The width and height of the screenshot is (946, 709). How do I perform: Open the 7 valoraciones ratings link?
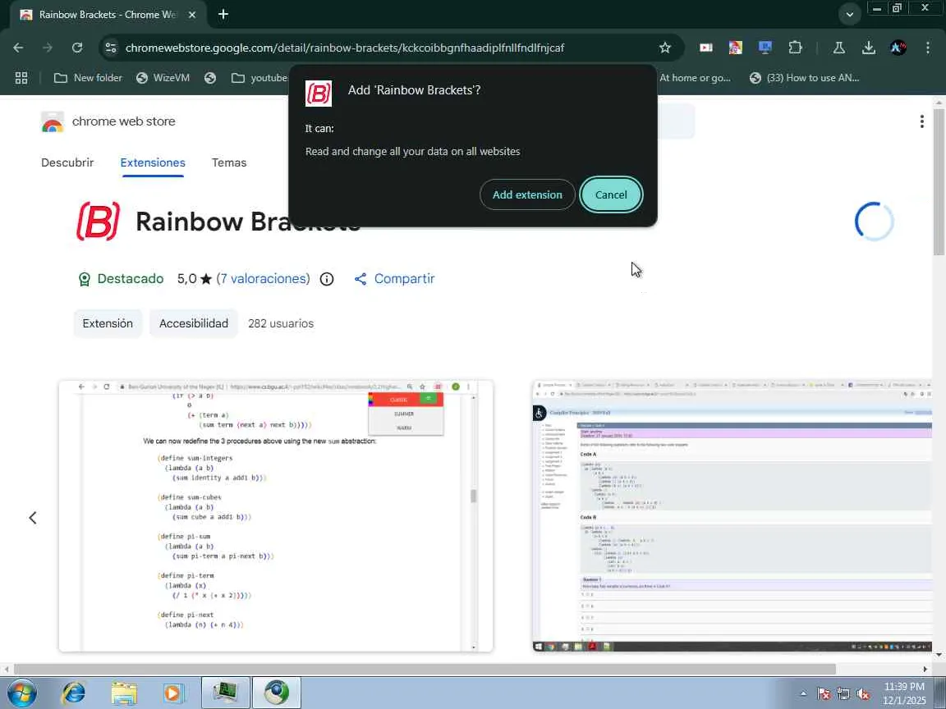click(263, 278)
